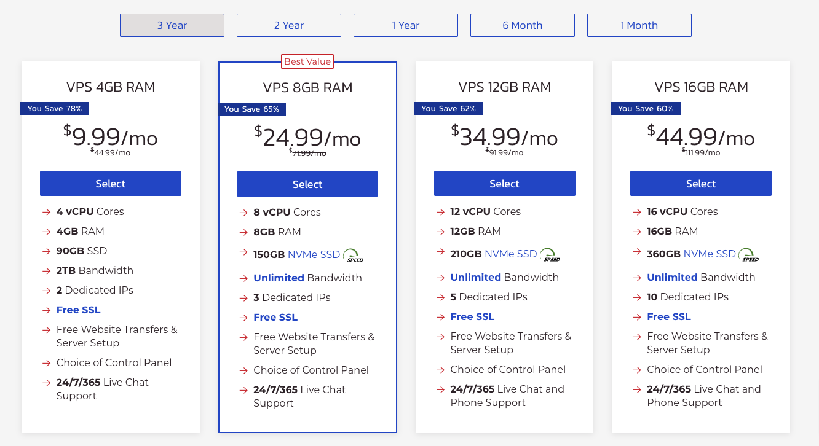This screenshot has width=819, height=446.
Task: Click the Free SSL link on the 4GB plan
Action: pos(78,310)
